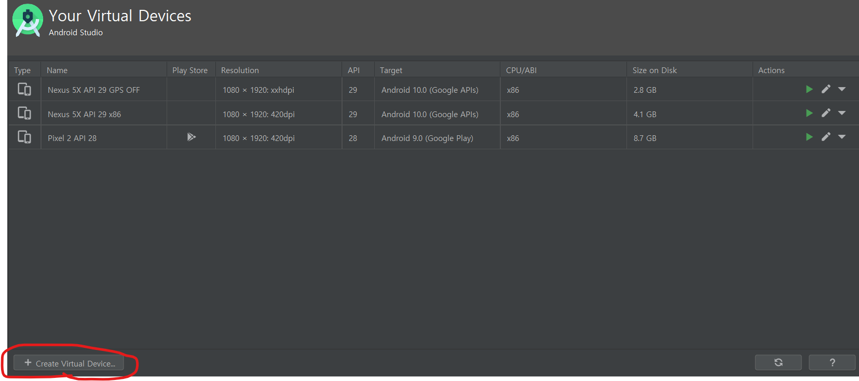Click the Play Store icon in Pixel 2 row
Screen dimensions: 859x381
[x=192, y=137]
